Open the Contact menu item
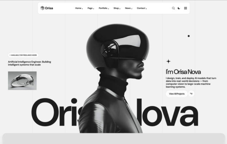This screenshot has width=227, height=144. coord(142,8)
